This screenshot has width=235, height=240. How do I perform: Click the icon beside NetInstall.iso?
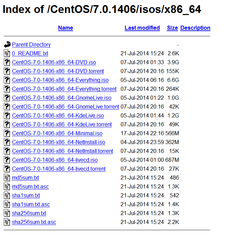click(x=7, y=142)
